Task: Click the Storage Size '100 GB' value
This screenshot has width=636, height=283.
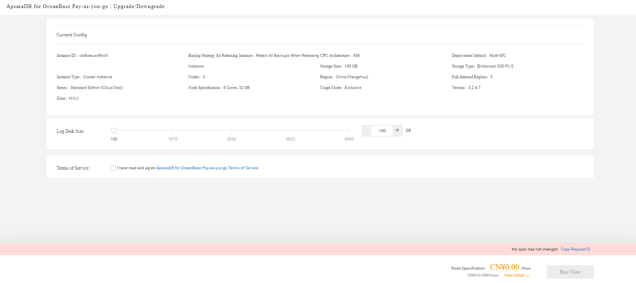Action: tap(351, 66)
